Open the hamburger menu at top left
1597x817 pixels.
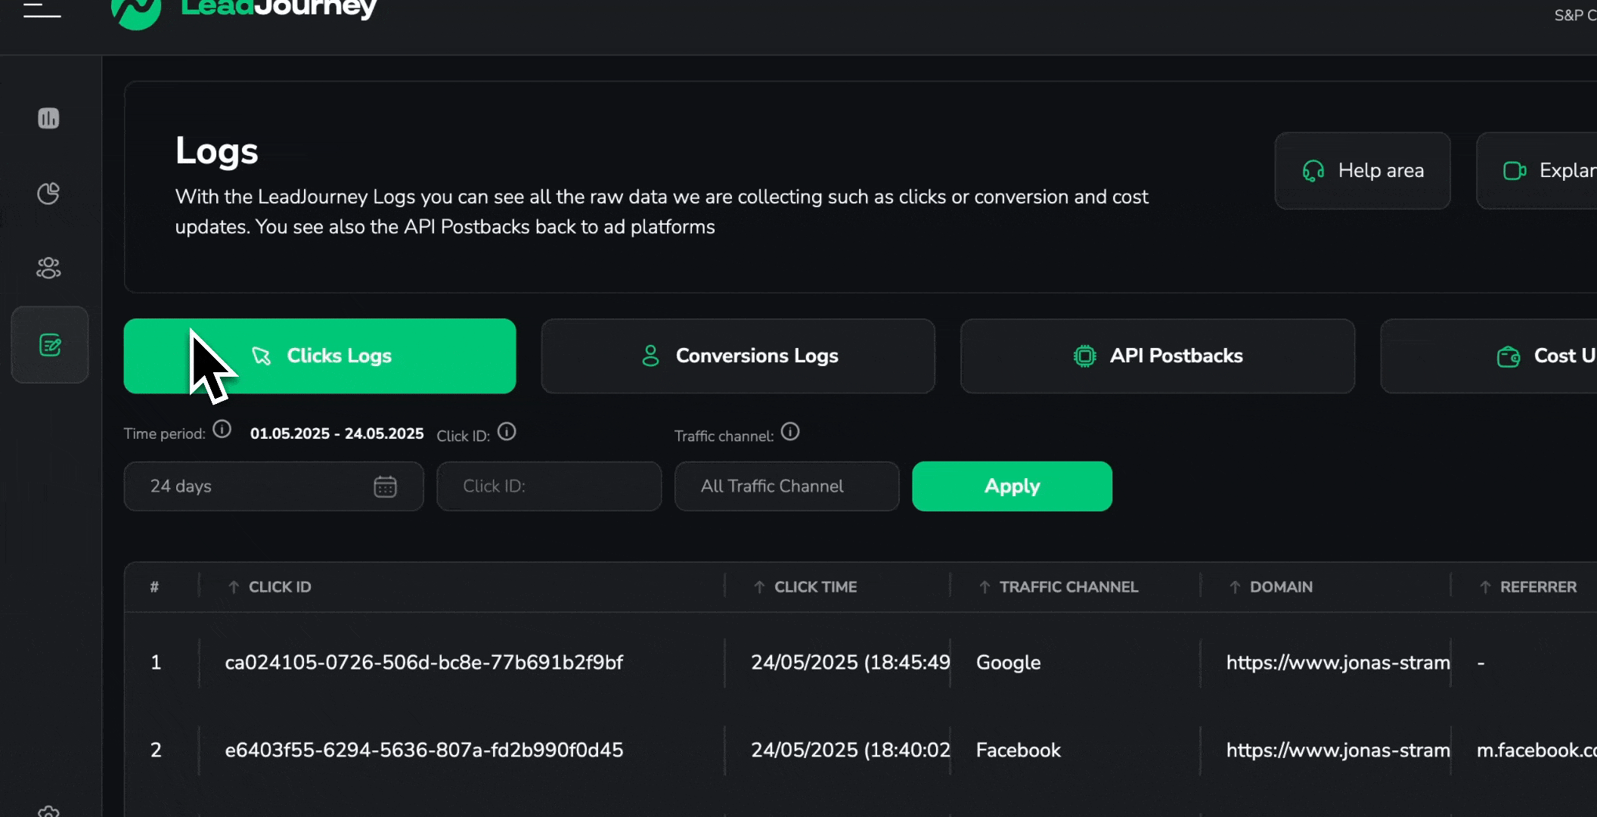42,9
